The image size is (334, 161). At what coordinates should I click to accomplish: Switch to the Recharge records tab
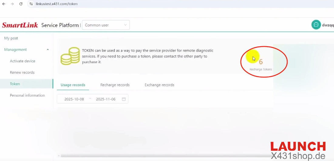[115, 85]
